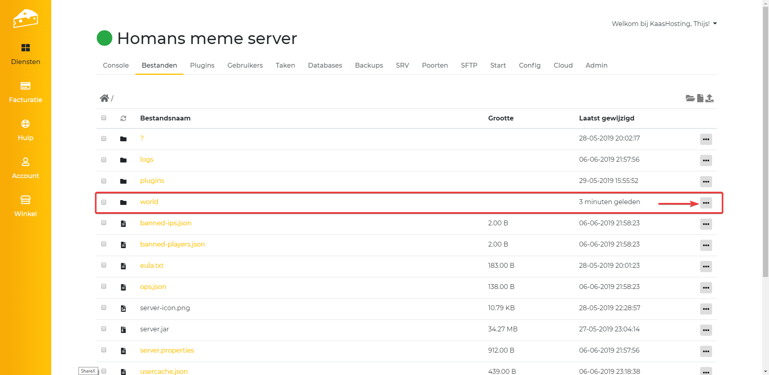Click the new folder icon
Image resolution: width=769 pixels, height=375 pixels.
690,98
